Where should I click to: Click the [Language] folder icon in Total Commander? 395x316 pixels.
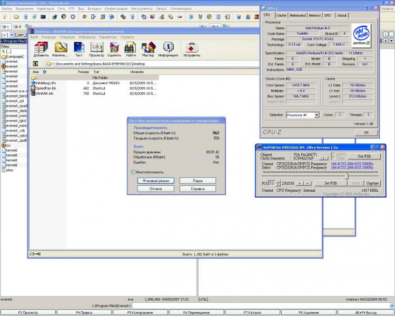[x=4, y=57]
